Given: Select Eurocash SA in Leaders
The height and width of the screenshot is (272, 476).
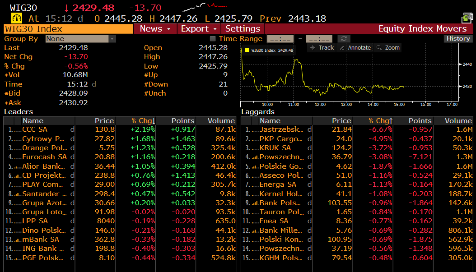Looking at the screenshot, I should 120,157.
